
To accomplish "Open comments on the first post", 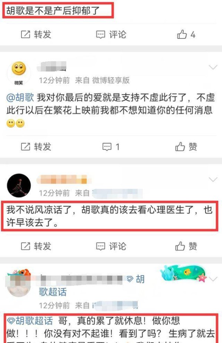I will click(x=111, y=34).
